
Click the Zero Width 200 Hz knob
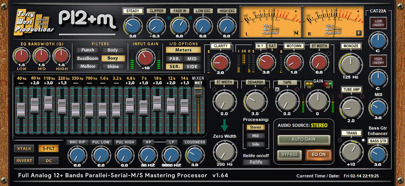[x=224, y=152]
